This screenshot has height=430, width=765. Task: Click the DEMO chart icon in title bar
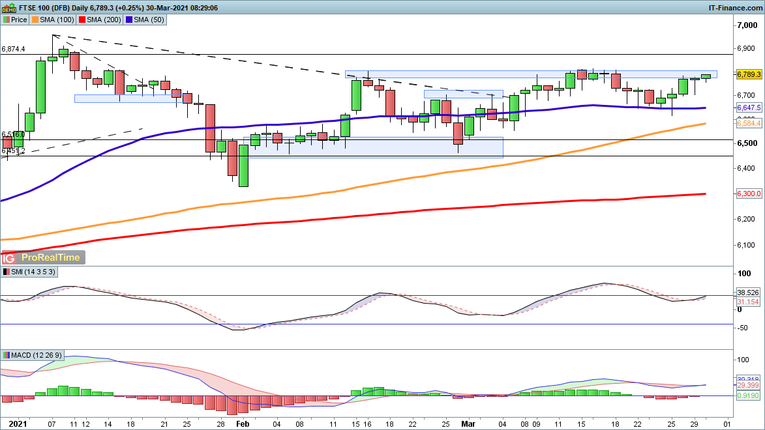[x=8, y=7]
